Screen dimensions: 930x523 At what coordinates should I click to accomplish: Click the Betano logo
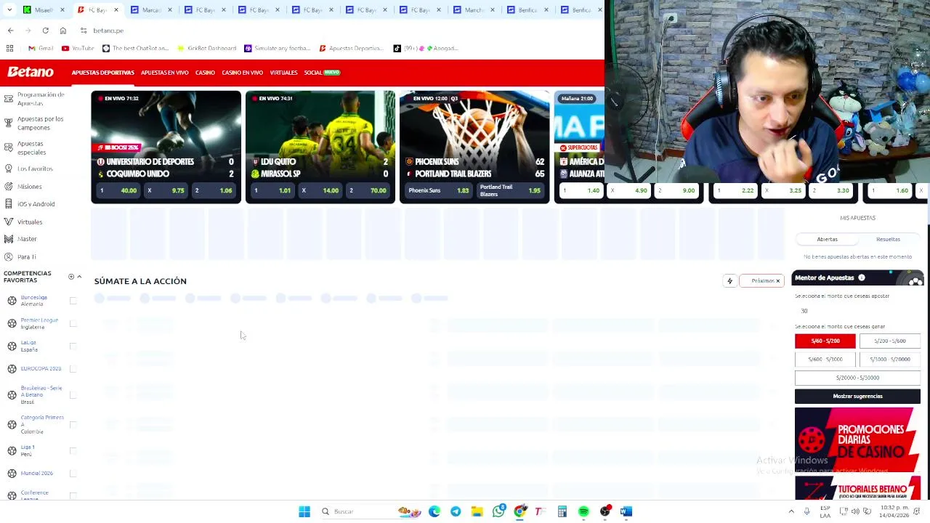pyautogui.click(x=31, y=73)
